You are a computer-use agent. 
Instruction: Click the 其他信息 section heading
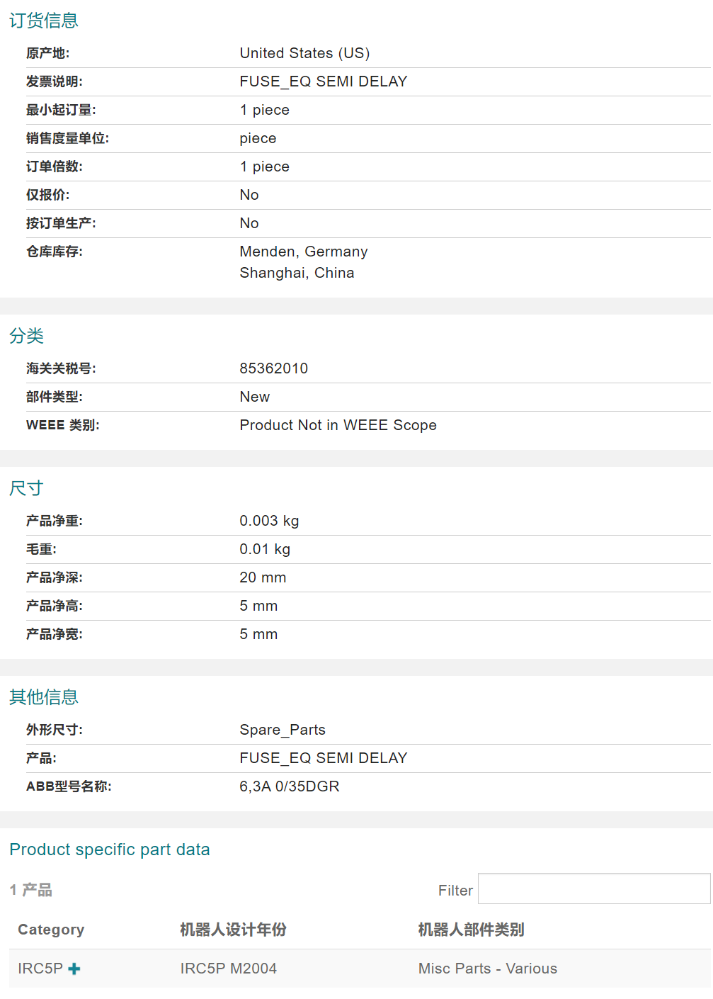[44, 697]
